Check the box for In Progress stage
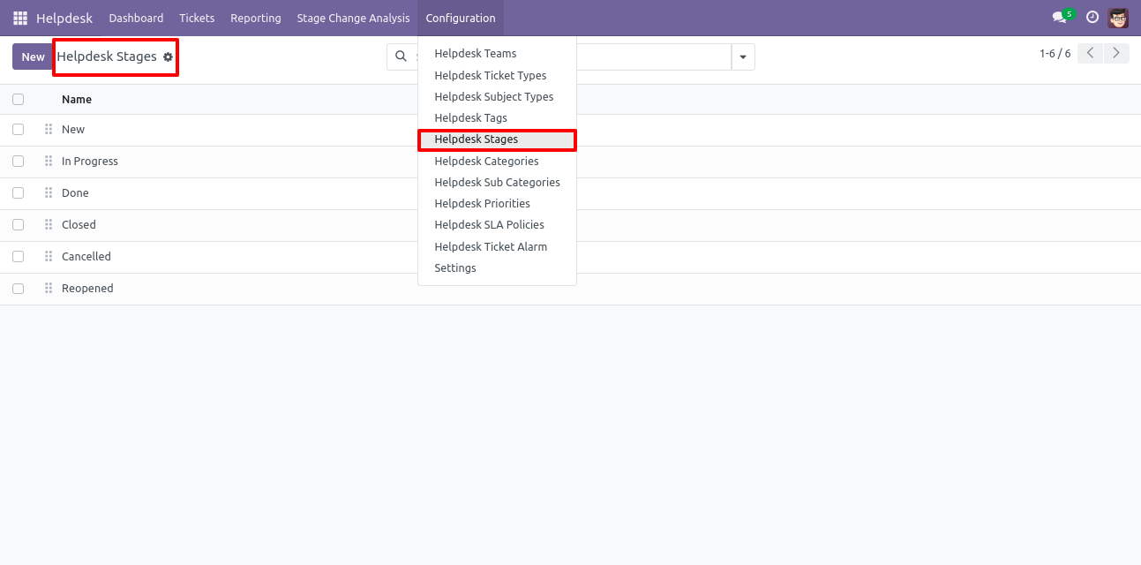The width and height of the screenshot is (1141, 565). pos(18,162)
